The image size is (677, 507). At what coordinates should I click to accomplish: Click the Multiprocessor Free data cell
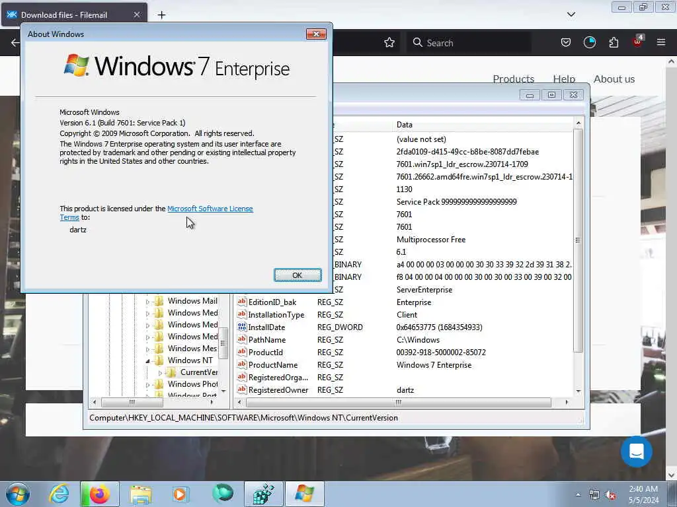[431, 239]
